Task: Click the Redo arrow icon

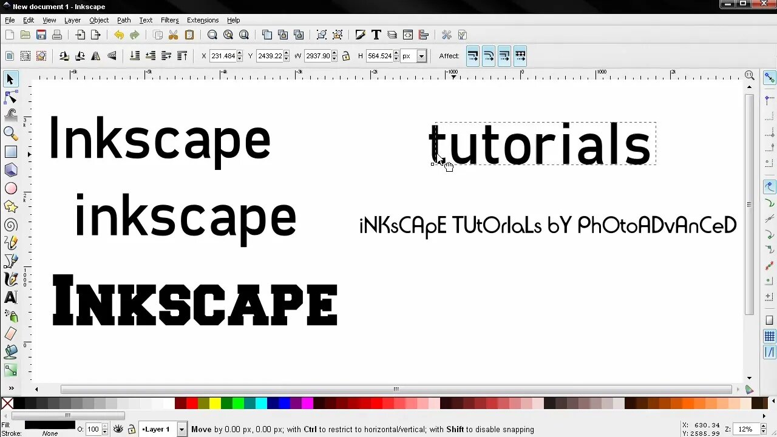Action: (x=135, y=35)
